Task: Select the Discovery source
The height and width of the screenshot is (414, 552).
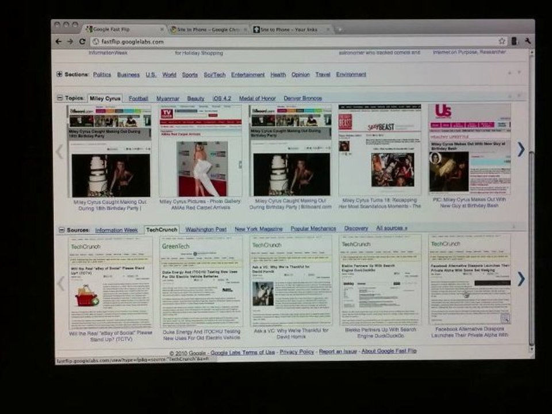Action: pyautogui.click(x=356, y=228)
